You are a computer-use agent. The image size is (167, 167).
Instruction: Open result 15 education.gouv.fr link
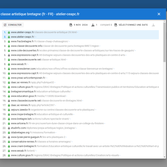tap(38, 96)
